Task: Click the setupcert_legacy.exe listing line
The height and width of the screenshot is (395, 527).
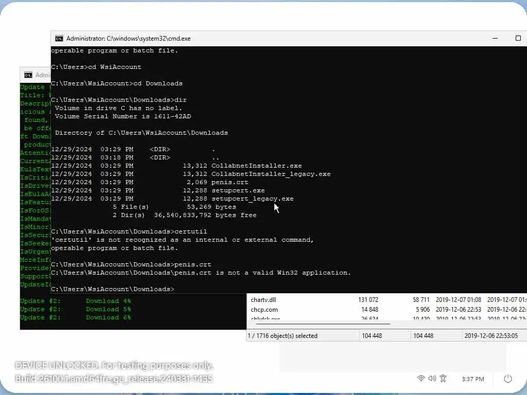Action: pos(172,199)
